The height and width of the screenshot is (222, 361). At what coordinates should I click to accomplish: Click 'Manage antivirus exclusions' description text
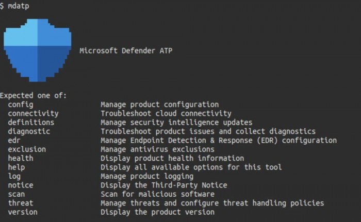[157, 149]
